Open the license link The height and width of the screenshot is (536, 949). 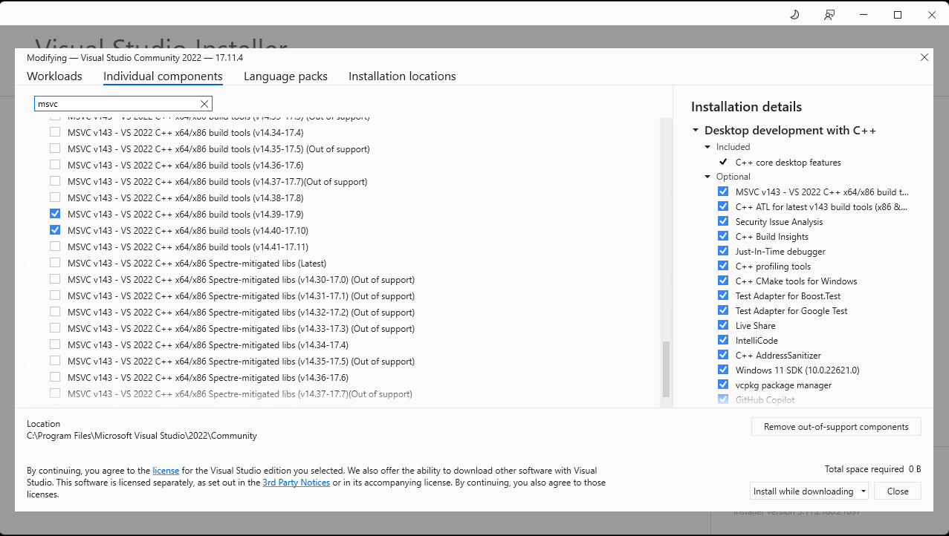pyautogui.click(x=166, y=471)
